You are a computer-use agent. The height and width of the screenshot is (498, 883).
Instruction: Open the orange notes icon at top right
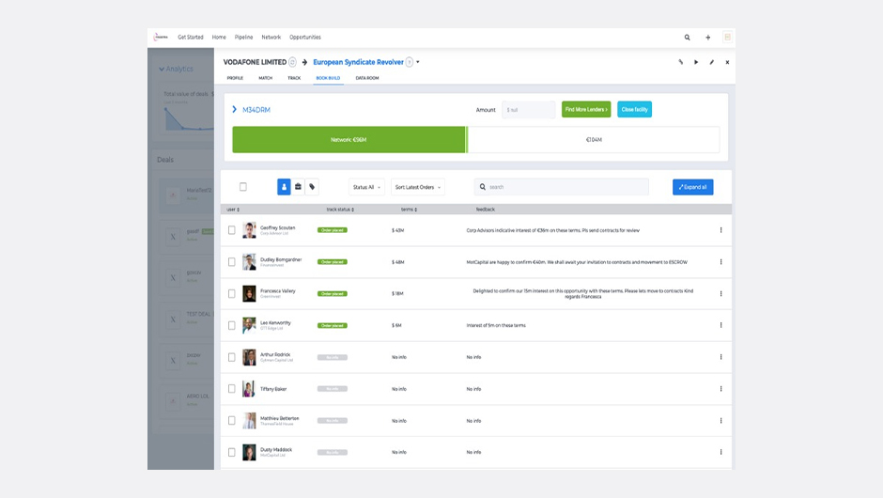[x=728, y=38]
